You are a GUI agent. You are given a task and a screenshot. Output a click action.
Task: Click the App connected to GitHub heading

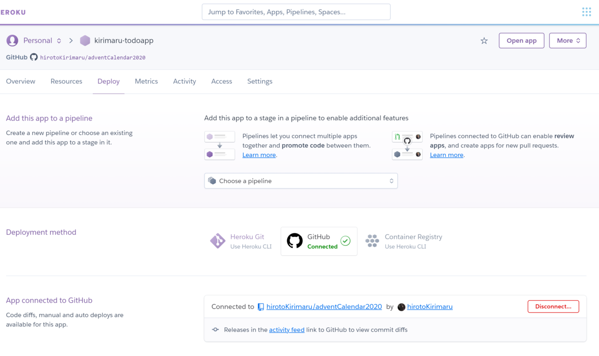[x=49, y=300]
